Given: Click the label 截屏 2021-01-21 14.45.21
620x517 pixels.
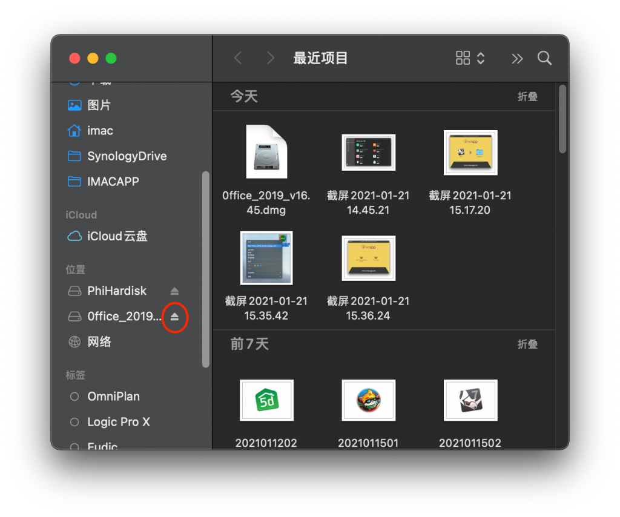Looking at the screenshot, I should pyautogui.click(x=368, y=203).
